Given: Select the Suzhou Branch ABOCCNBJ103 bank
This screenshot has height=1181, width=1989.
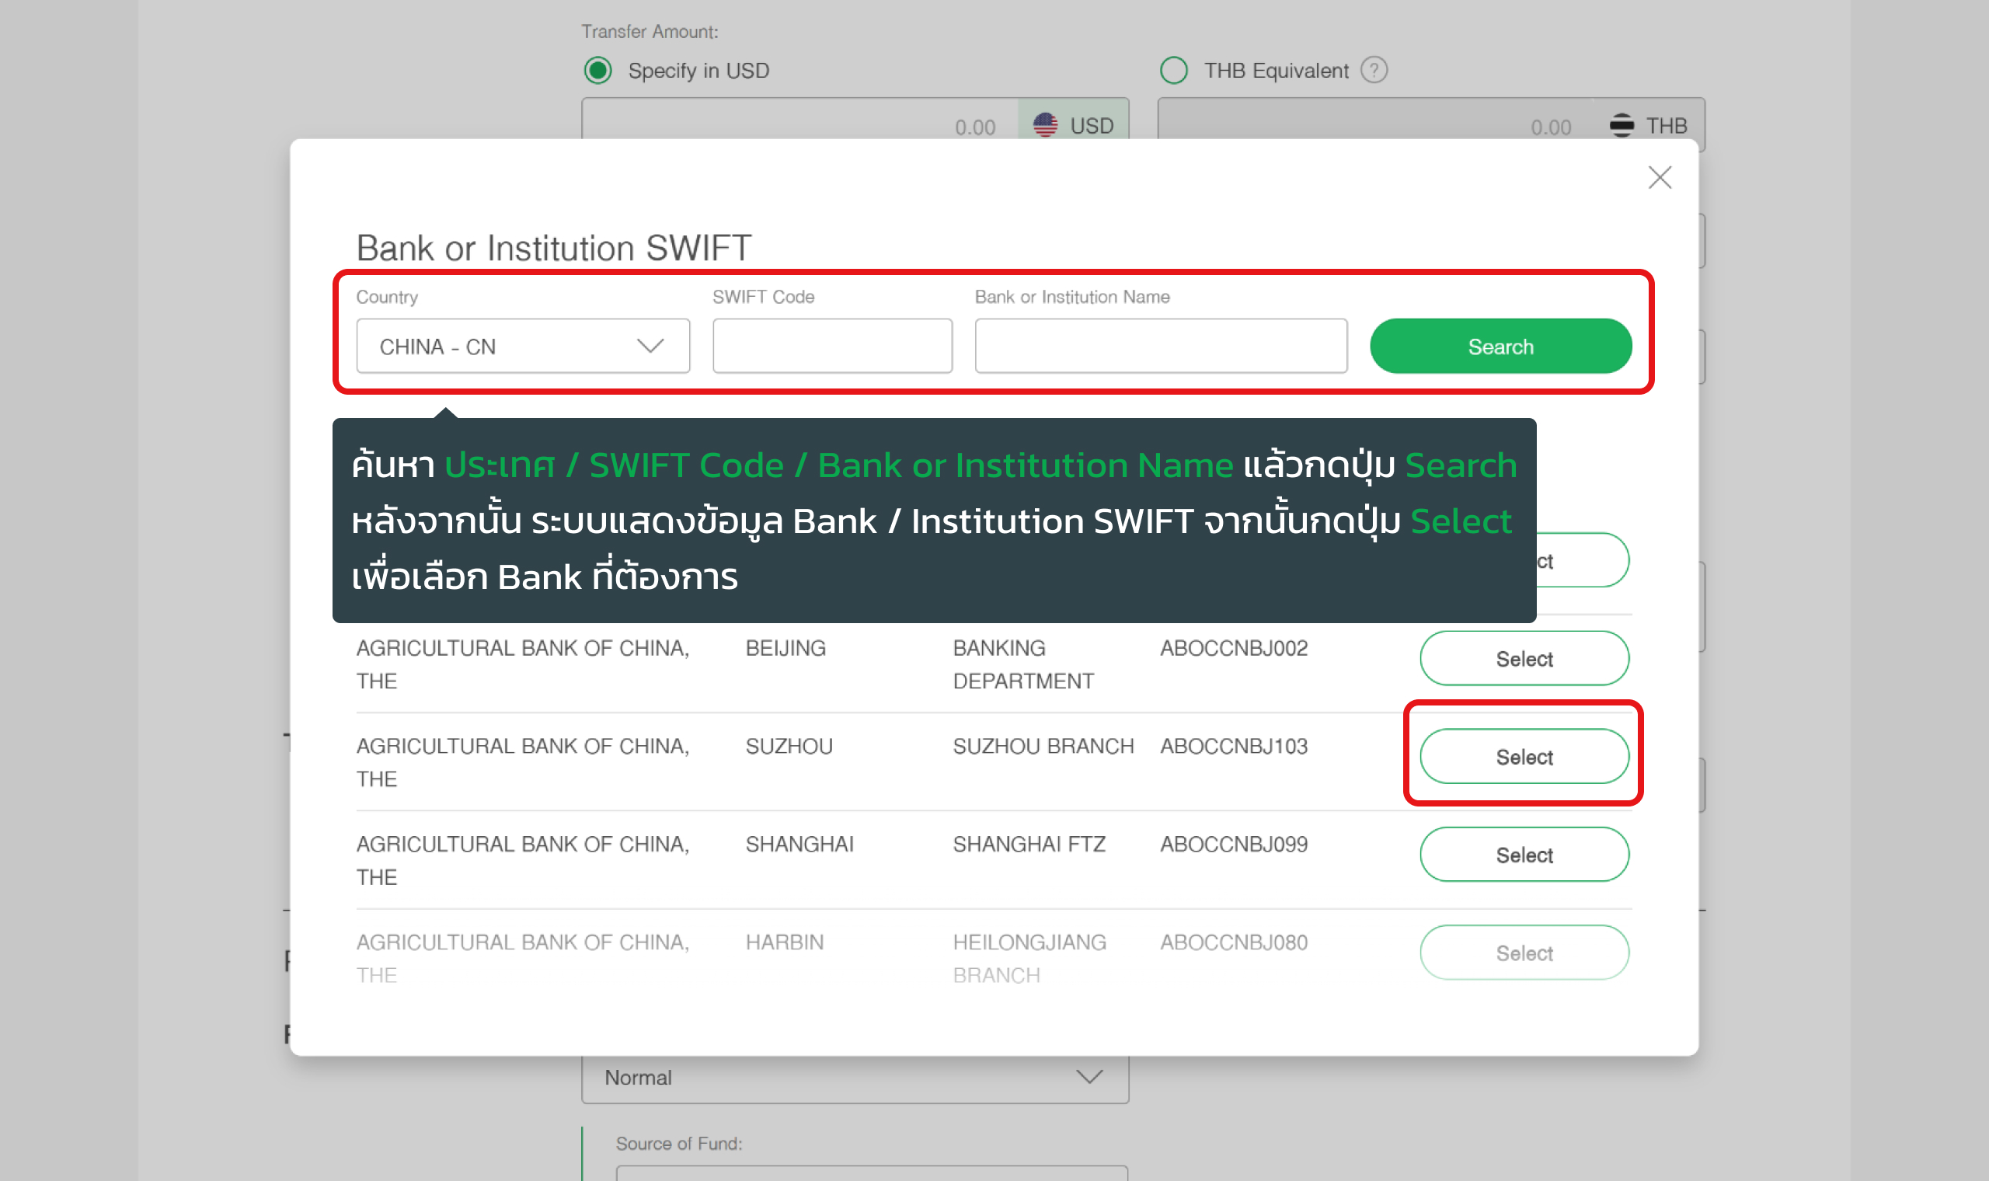Looking at the screenshot, I should pyautogui.click(x=1524, y=757).
